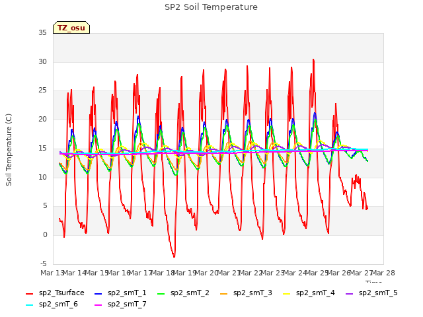423x317 pixels.
Task: Click the red sp2_Tsurface legend swatch
Action: click(29, 293)
